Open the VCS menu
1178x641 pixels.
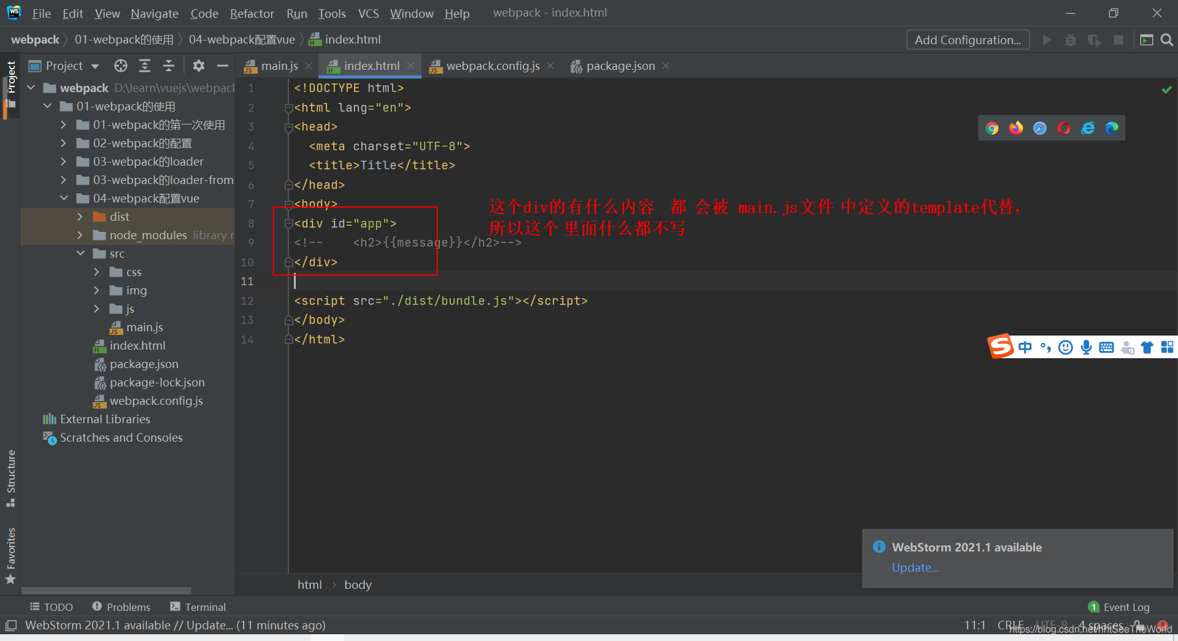[368, 13]
